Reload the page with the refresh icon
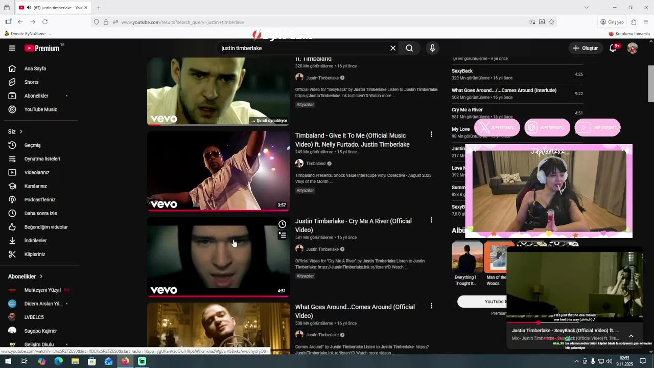 (x=45, y=22)
